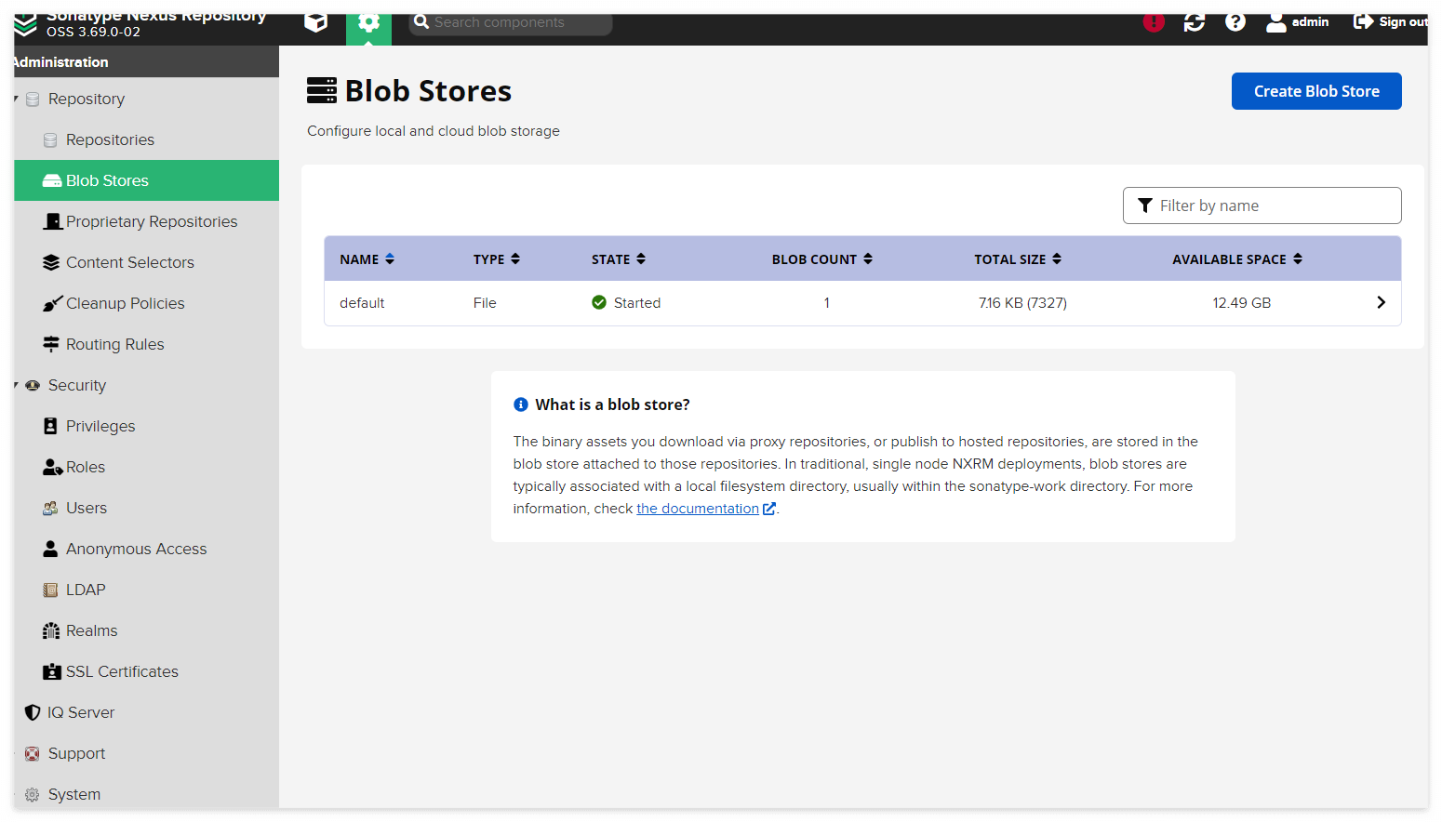Sort the table by BLOB COUNT column
This screenshot has height=822, width=1442.
(x=822, y=259)
